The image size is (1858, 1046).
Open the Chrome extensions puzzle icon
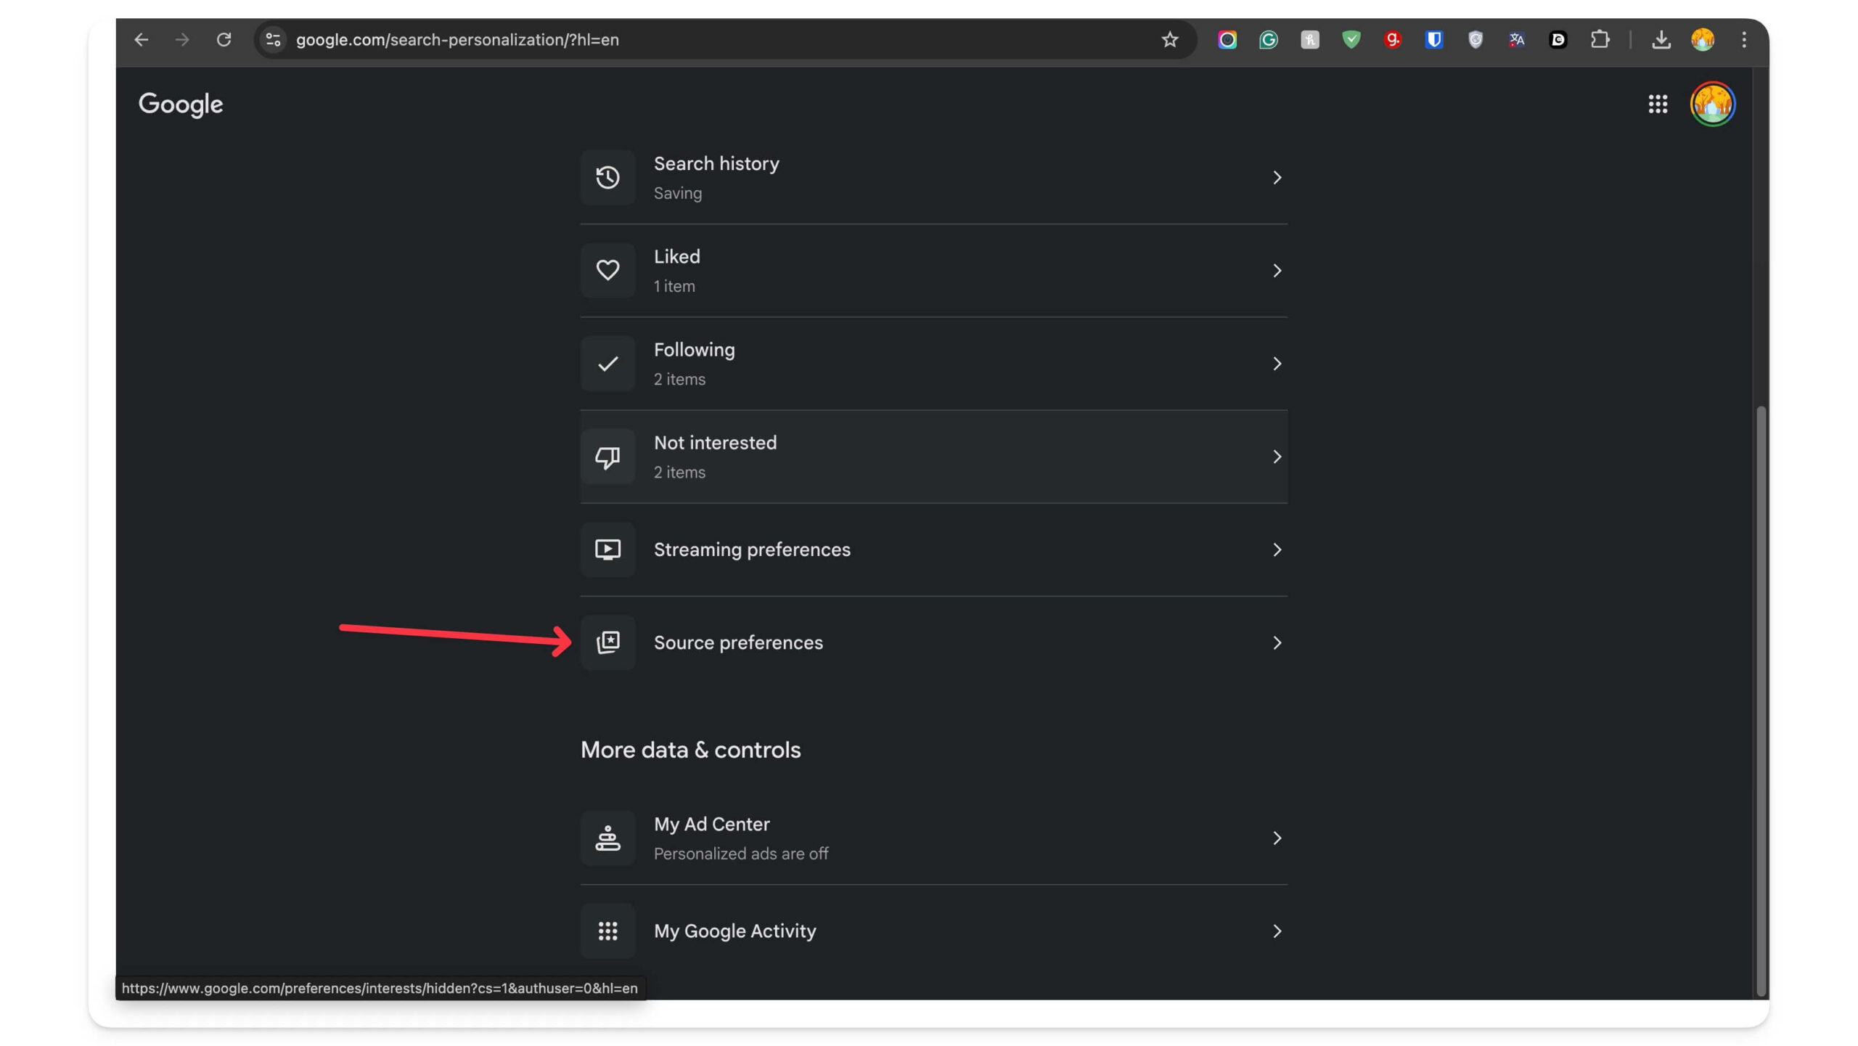[1600, 39]
